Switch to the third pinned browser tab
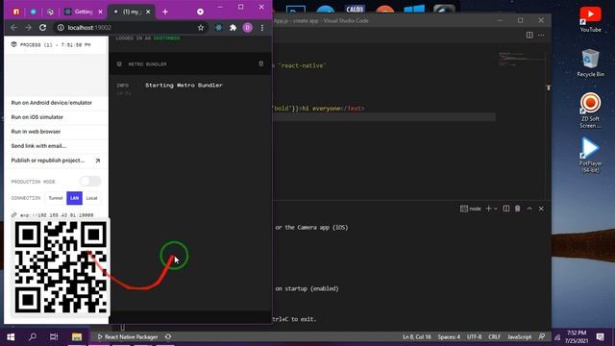 click(50, 12)
